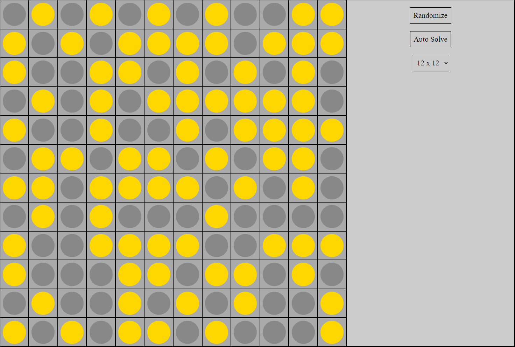Toggle the yellow circle in the top-right corner
This screenshot has width=515, height=347.
(x=331, y=14)
